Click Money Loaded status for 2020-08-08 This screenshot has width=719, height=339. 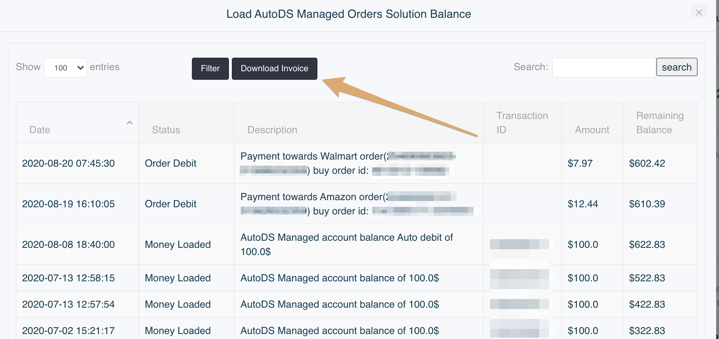click(178, 245)
